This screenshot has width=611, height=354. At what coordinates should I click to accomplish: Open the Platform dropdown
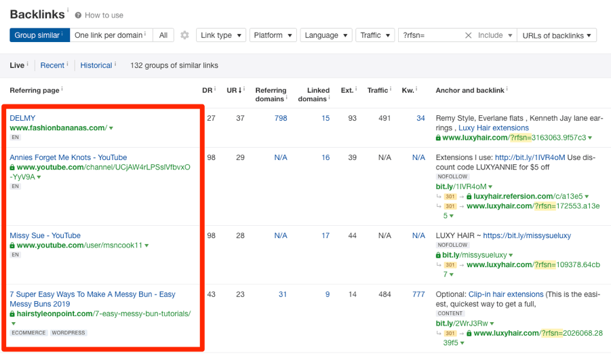(x=273, y=35)
